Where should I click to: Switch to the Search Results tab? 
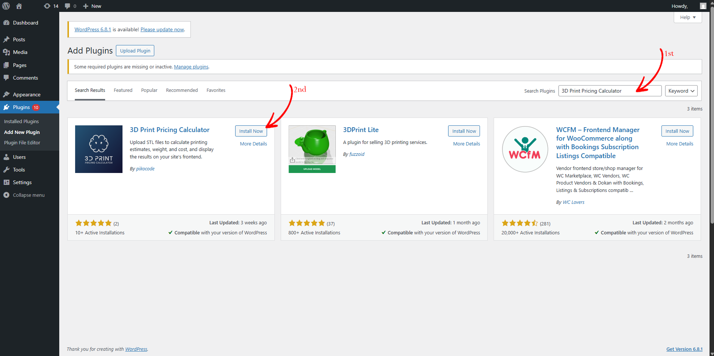[x=90, y=90]
